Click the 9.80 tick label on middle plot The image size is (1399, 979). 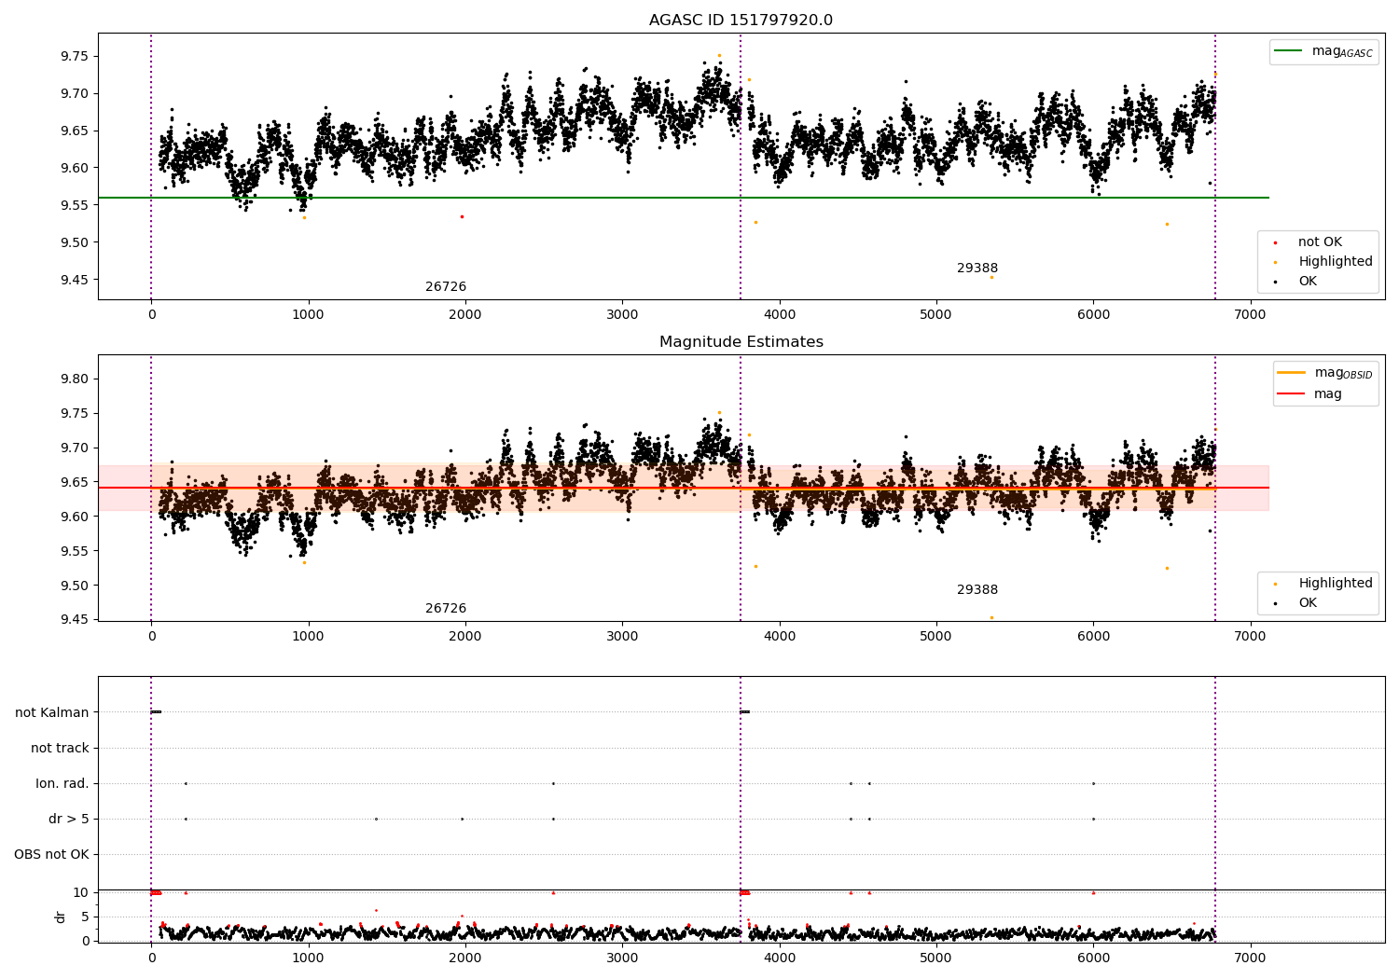74,379
